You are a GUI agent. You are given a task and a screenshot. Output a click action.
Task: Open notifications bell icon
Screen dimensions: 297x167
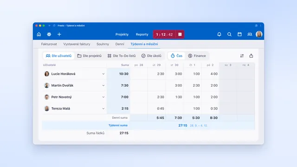coord(219,34)
